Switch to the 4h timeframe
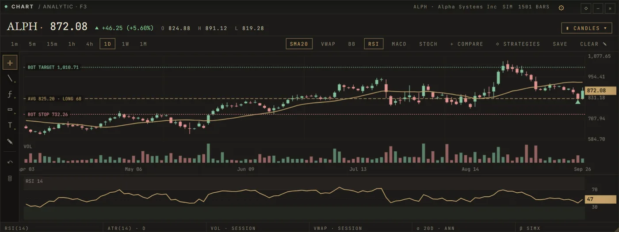This screenshot has width=619, height=232. pyautogui.click(x=90, y=44)
